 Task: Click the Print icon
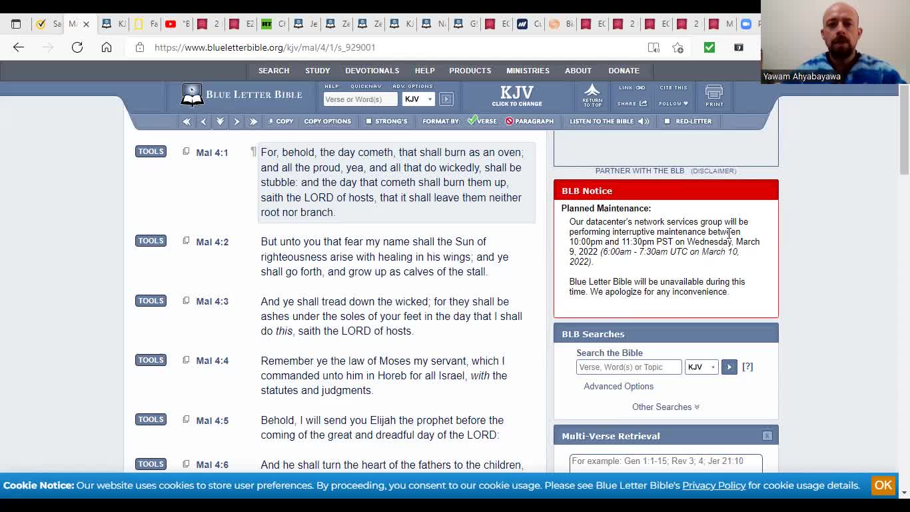(714, 95)
